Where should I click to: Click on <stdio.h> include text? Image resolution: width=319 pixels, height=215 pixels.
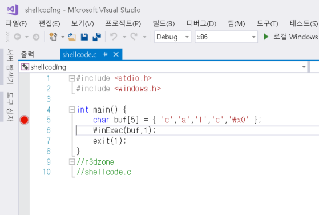133,78
